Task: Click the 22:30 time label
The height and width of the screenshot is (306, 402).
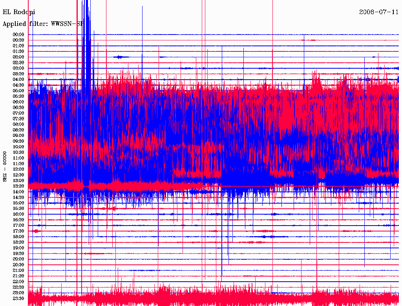Action: pyautogui.click(x=18, y=287)
